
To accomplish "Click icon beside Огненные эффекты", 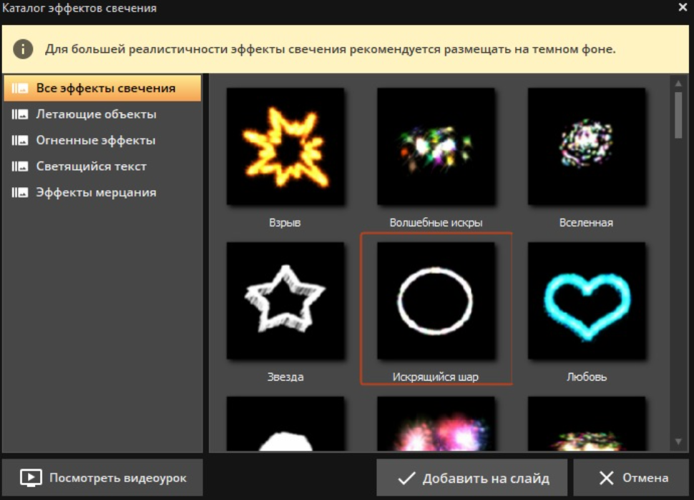I will [x=20, y=141].
